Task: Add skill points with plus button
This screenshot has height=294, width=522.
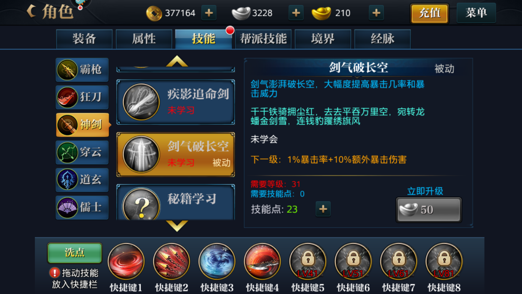Action: [323, 209]
